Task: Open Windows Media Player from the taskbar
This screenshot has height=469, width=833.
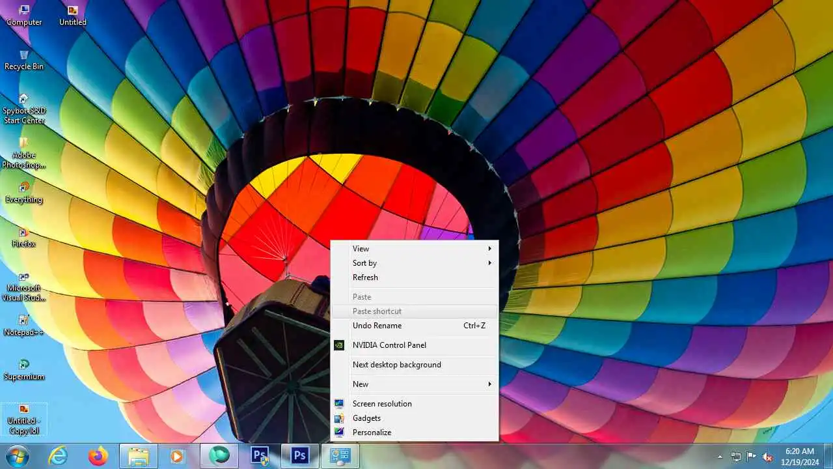Action: coord(177,456)
